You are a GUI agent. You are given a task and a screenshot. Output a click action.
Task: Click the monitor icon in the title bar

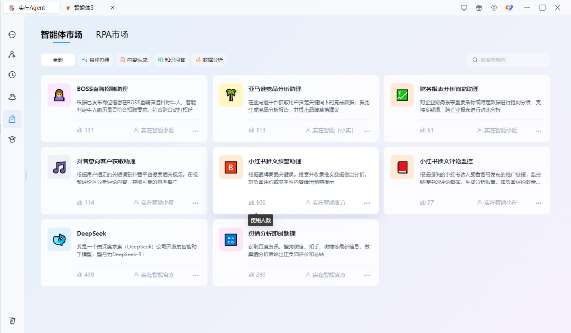tap(465, 7)
